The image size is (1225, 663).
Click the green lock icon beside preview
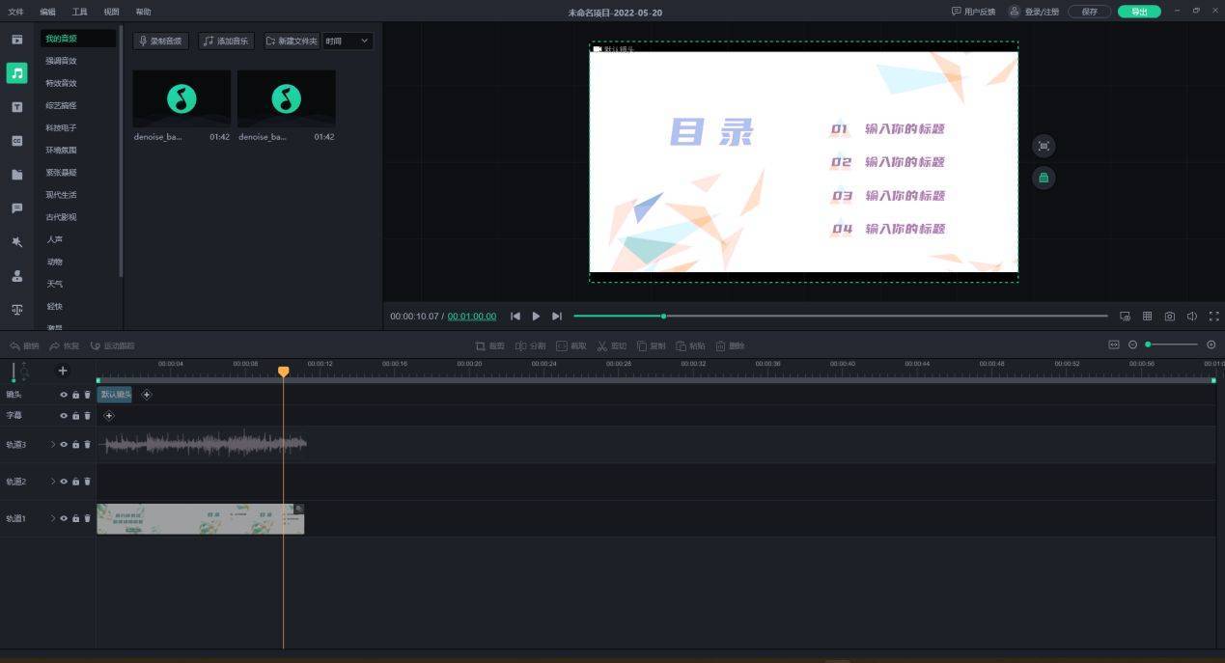tap(1043, 178)
